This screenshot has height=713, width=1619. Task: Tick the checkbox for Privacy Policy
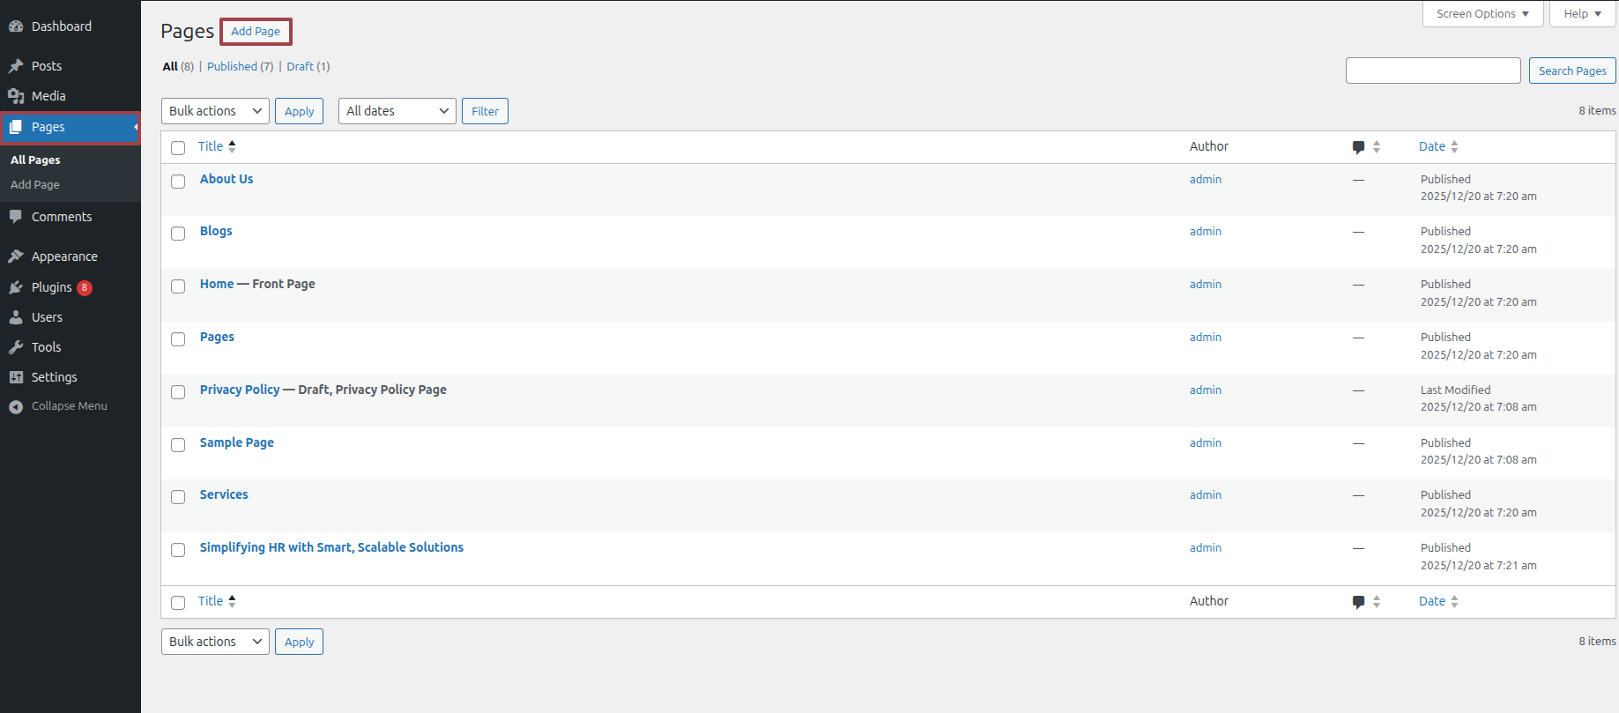click(x=178, y=392)
